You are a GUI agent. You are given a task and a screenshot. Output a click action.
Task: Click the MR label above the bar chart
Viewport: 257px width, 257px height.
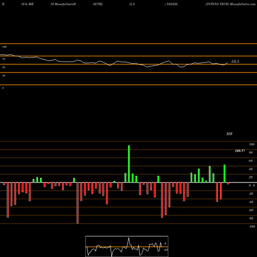tap(229, 134)
